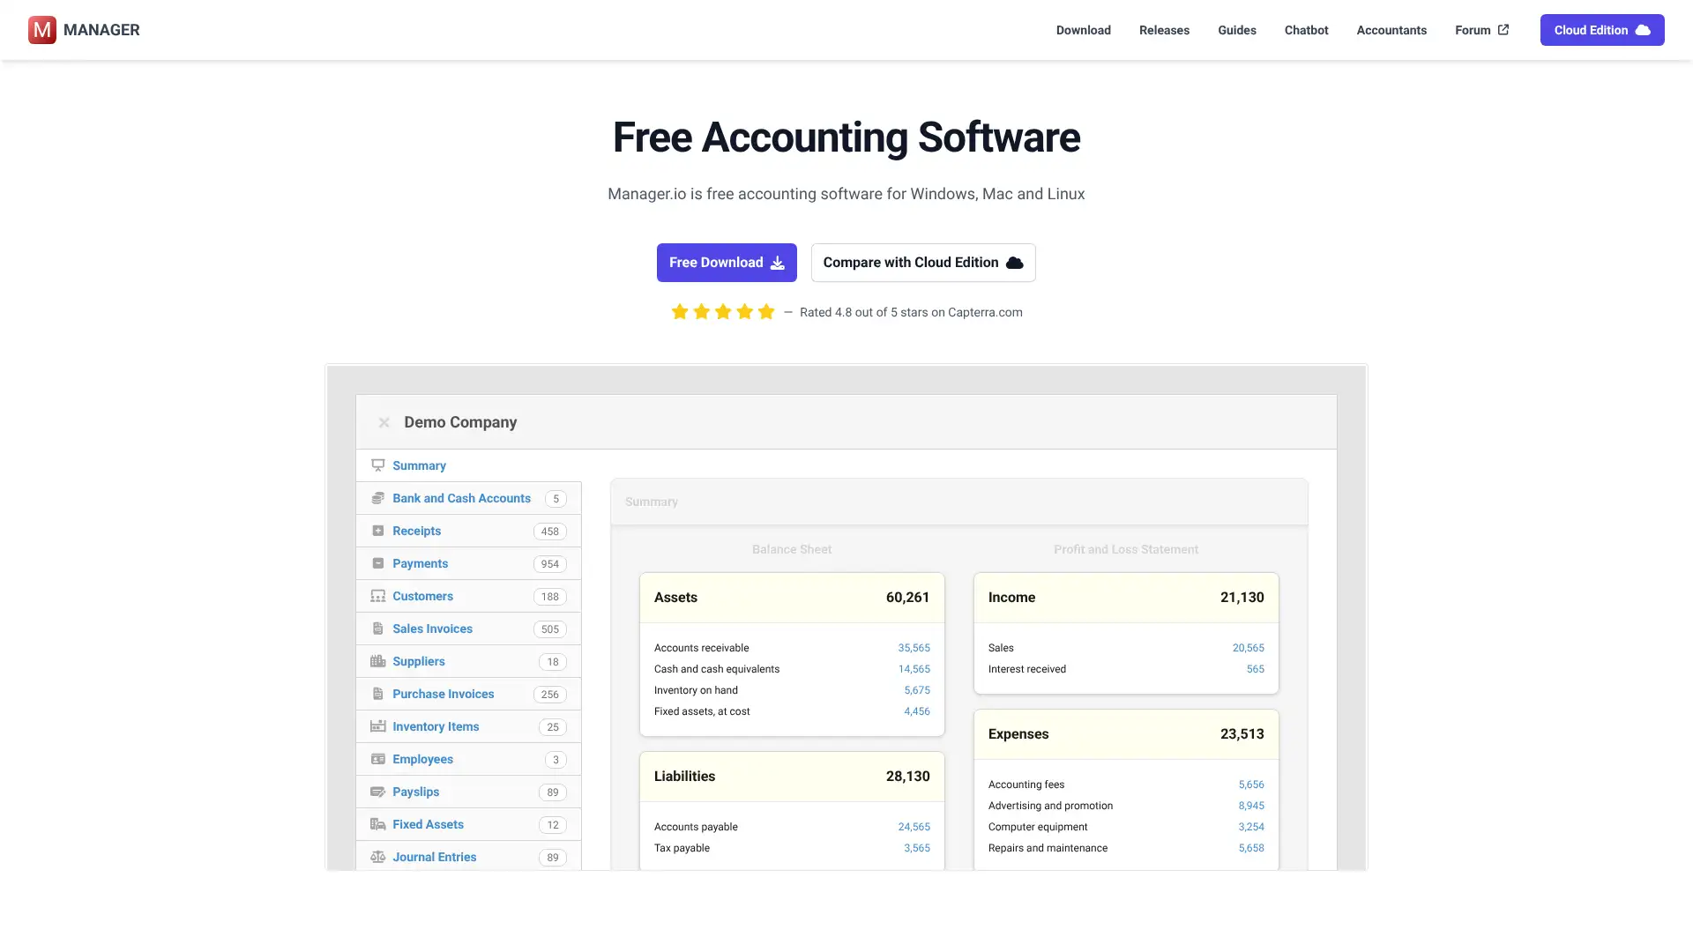Open the Releases nav item
The image size is (1693, 952).
click(1164, 30)
